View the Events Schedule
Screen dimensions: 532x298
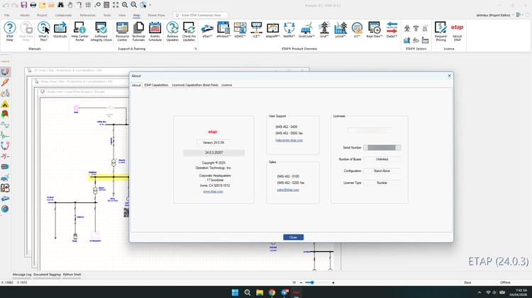[x=155, y=31]
